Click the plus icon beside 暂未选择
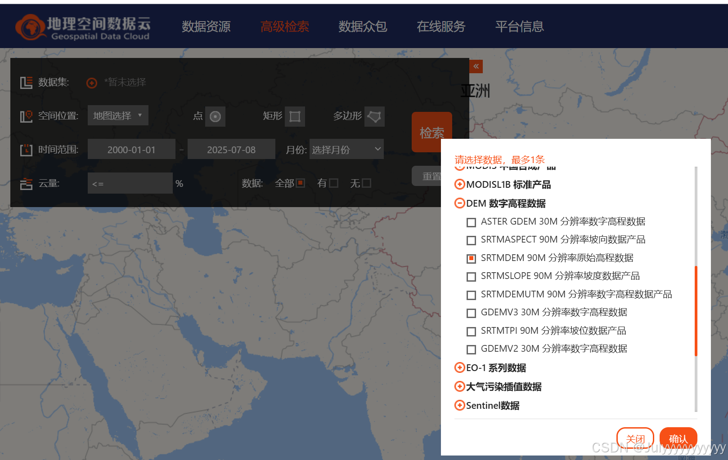Image resolution: width=728 pixels, height=460 pixels. (92, 83)
